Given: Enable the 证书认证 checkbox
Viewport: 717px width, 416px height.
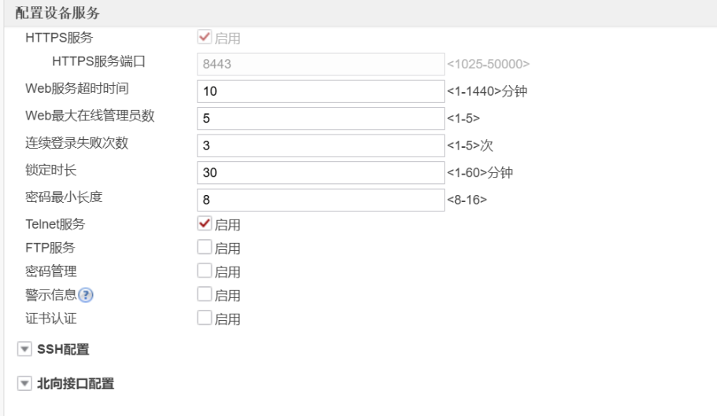Looking at the screenshot, I should pyautogui.click(x=205, y=318).
